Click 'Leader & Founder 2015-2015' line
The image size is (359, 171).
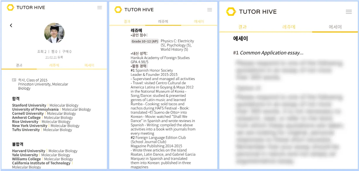[154, 75]
